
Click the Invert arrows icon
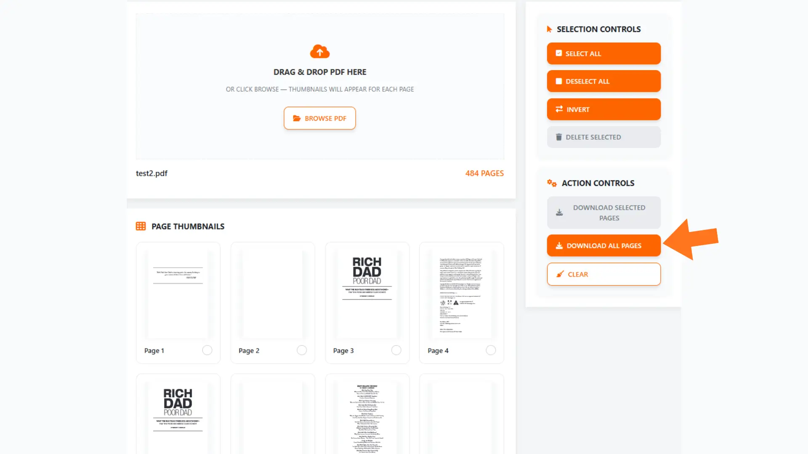(559, 109)
